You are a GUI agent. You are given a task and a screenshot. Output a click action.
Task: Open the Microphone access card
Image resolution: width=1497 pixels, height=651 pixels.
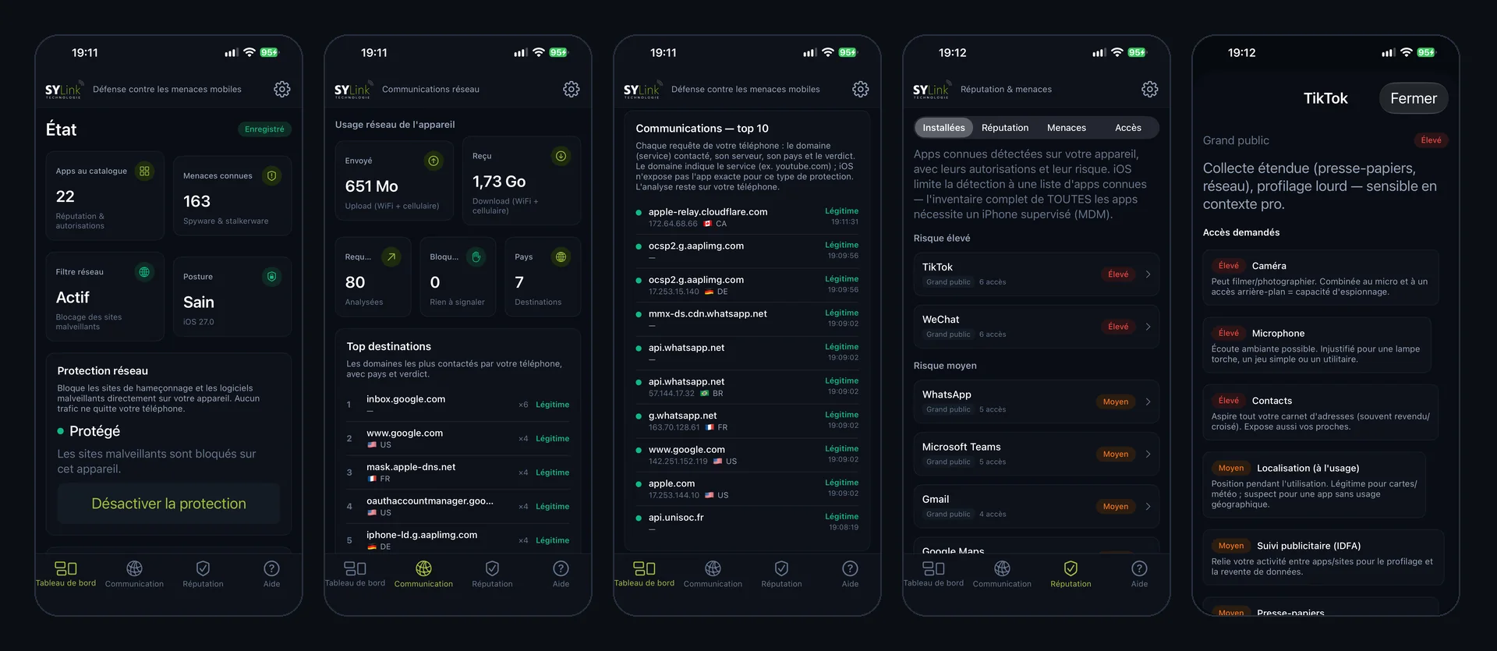tap(1318, 345)
